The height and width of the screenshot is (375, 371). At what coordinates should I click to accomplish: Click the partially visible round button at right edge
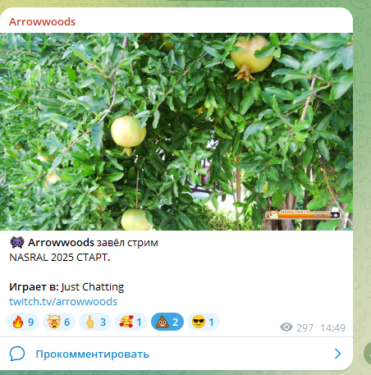[368, 354]
